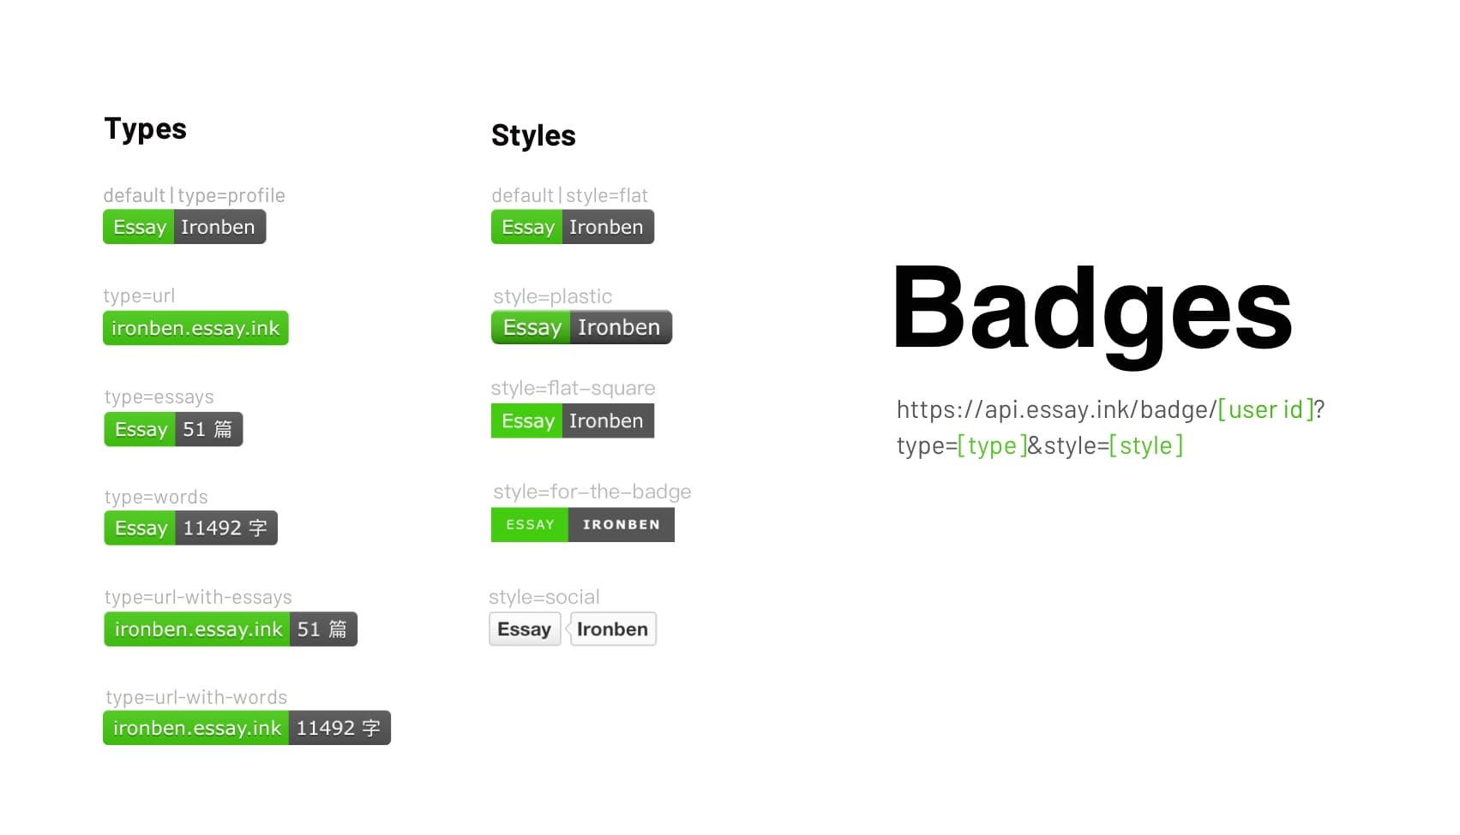
Task: Click the Essay 51 篇 badge under type=essays
Action: tap(173, 429)
